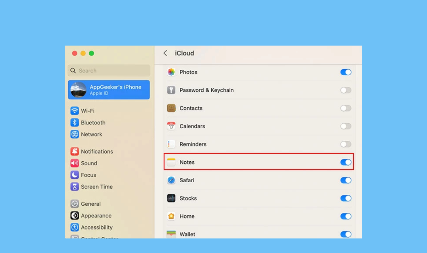
Task: Enable the Contacts sync toggle
Action: point(346,108)
